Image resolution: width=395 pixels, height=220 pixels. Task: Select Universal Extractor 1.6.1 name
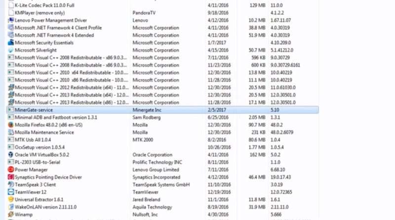(39, 199)
